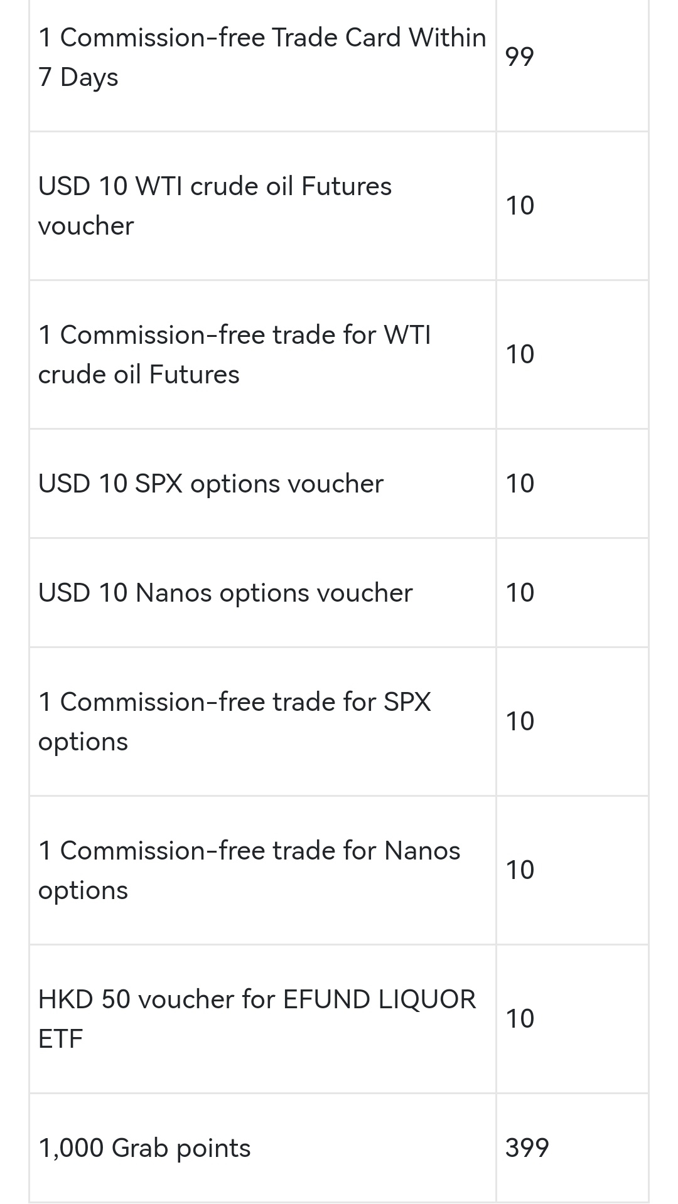Click the 399 points value cell
Image resolution: width=678 pixels, height=1204 pixels.
coord(527,1148)
